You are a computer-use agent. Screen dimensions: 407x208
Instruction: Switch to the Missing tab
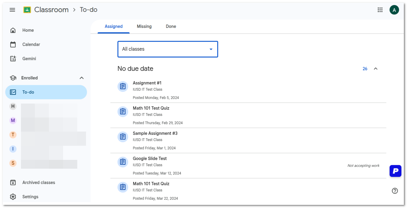pos(144,26)
